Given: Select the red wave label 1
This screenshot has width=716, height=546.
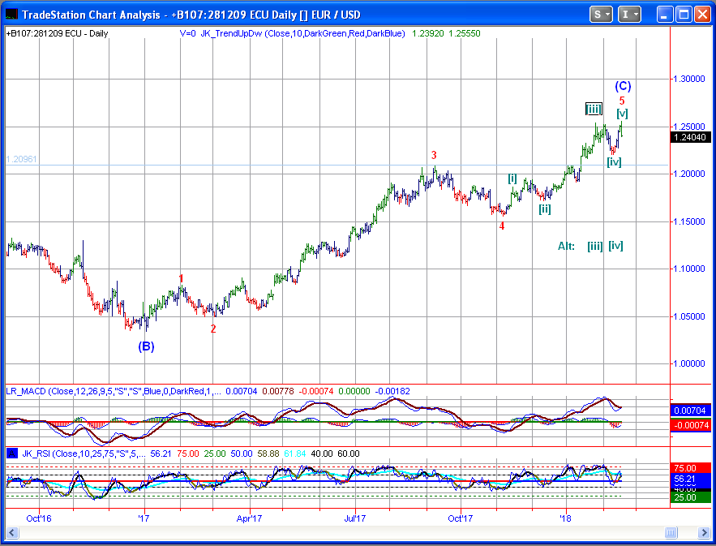Looking at the screenshot, I should click(182, 279).
